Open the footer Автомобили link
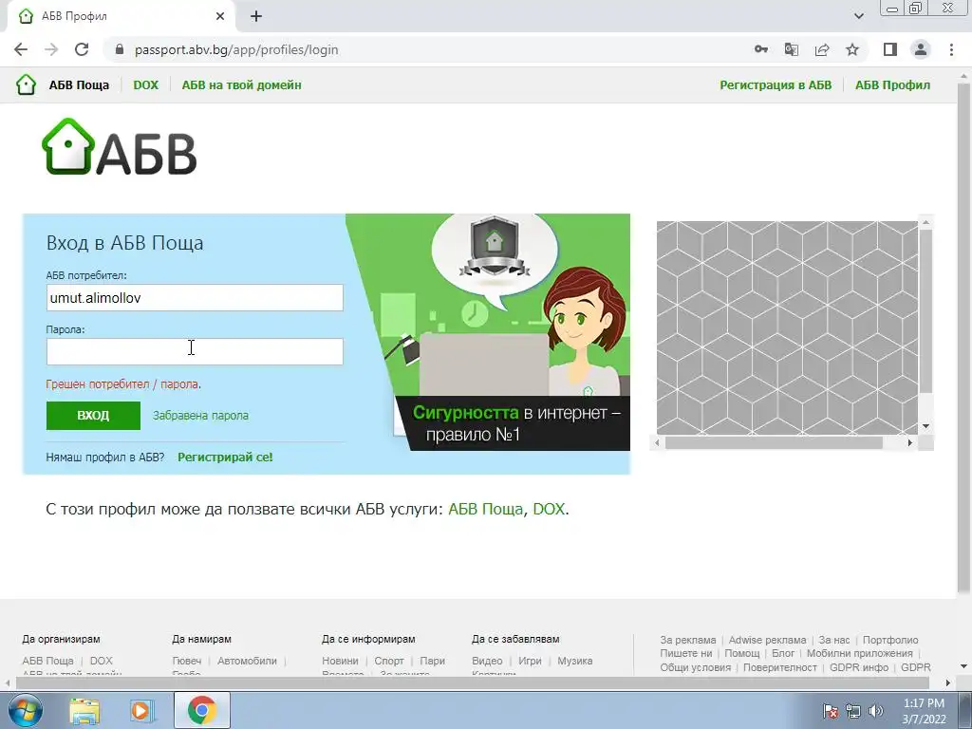972x729 pixels. click(x=247, y=661)
